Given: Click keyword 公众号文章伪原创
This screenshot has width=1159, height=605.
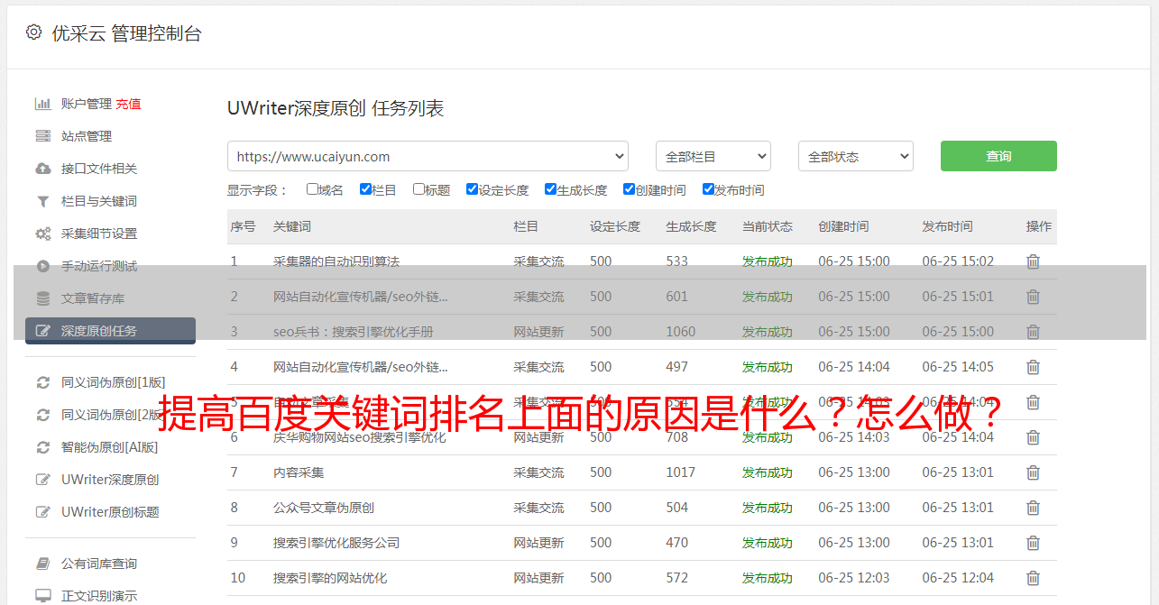Looking at the screenshot, I should (x=324, y=508).
